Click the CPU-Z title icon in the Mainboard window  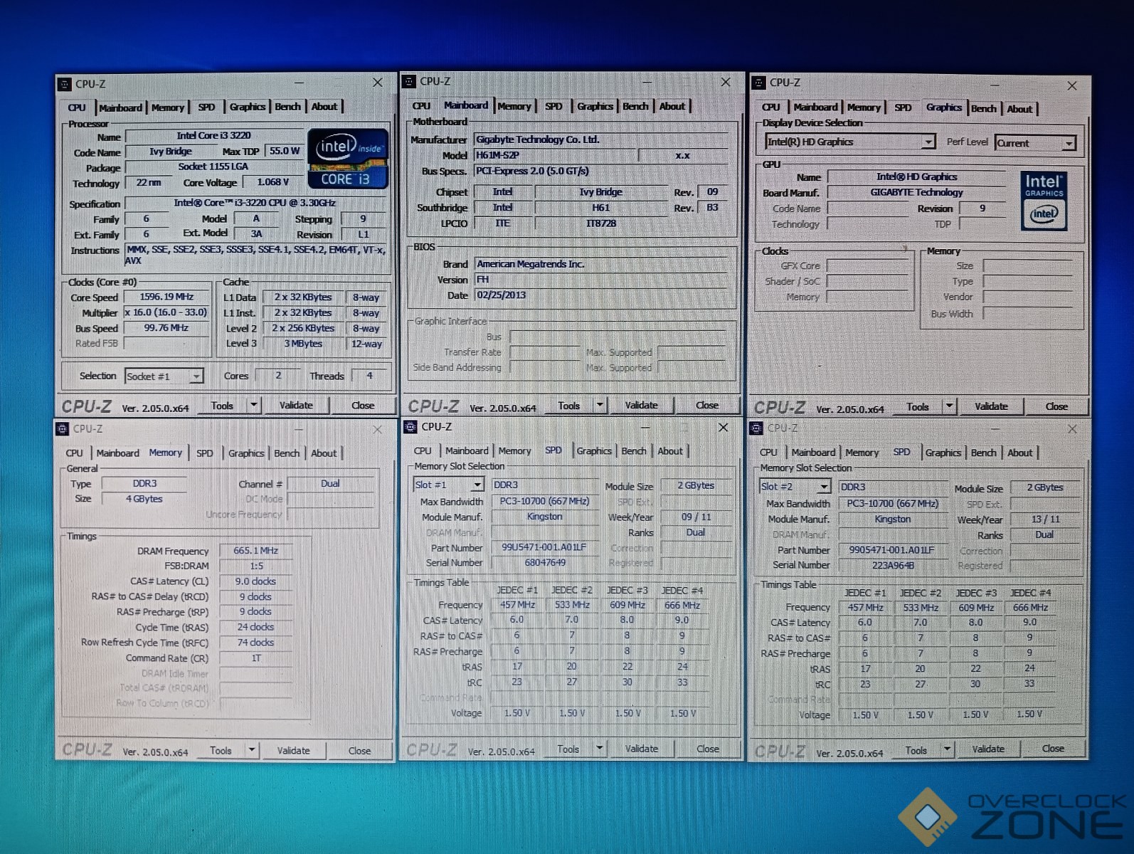coord(409,82)
